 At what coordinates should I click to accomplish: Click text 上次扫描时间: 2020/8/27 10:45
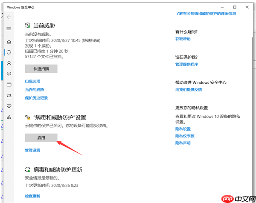(x=53, y=40)
